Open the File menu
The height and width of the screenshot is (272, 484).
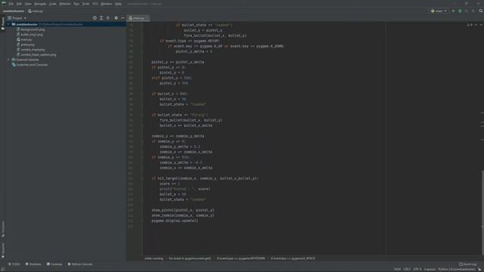11,4
